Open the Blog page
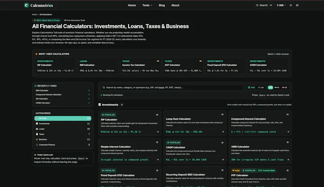The image size is (324, 187). (162, 5)
